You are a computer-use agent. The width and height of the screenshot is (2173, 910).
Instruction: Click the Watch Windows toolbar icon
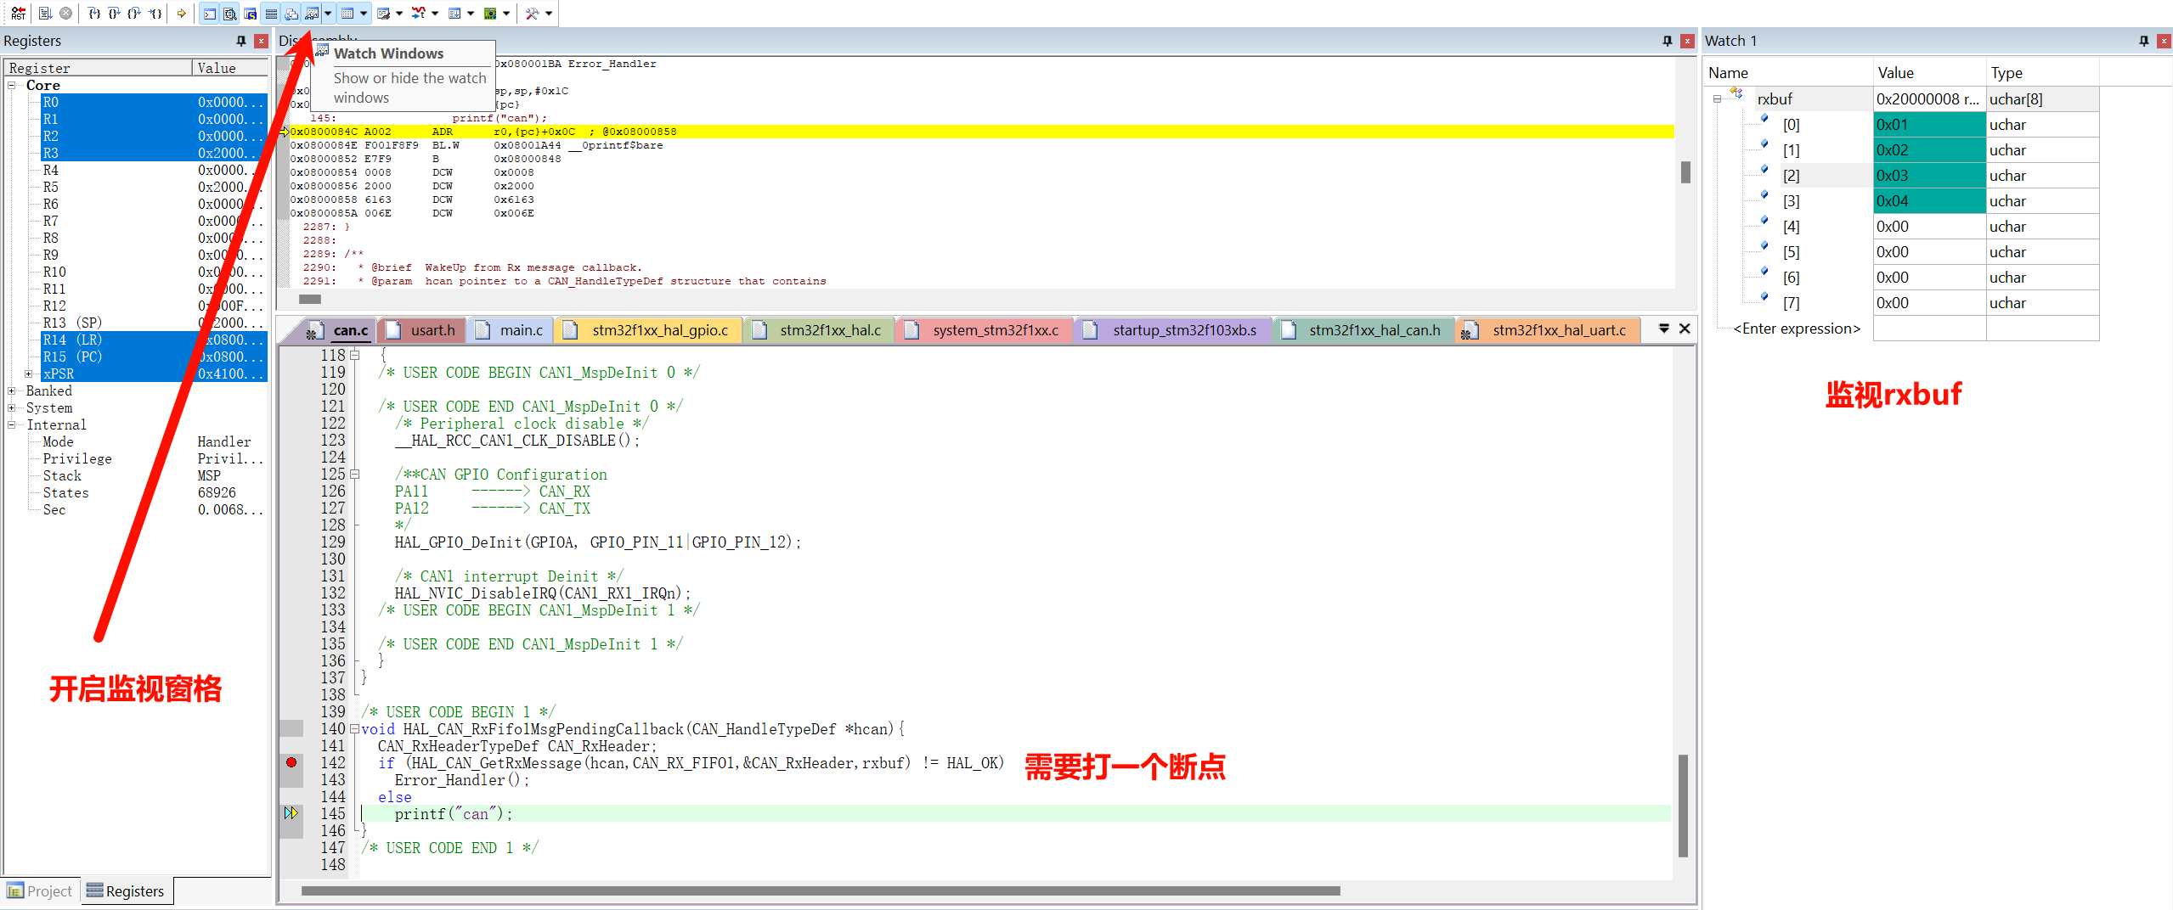(x=312, y=14)
